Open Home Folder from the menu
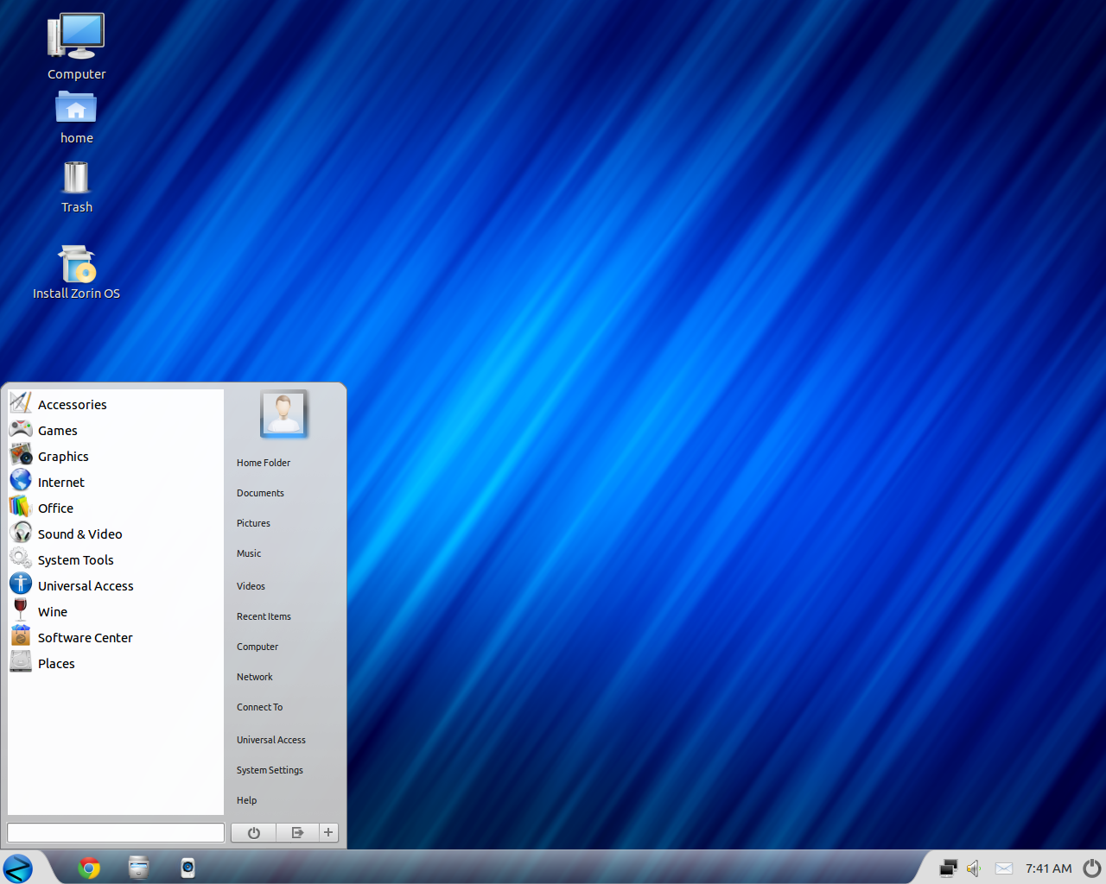Screen dimensions: 1106x884 point(264,463)
